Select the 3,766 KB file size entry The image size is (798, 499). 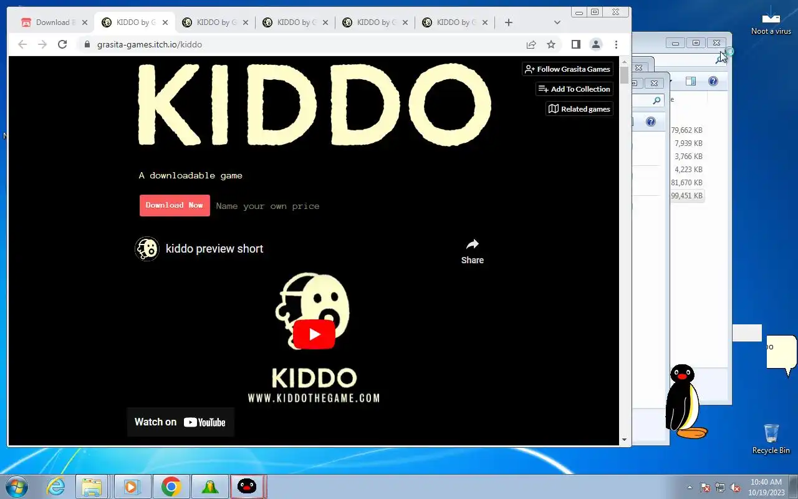click(688, 157)
